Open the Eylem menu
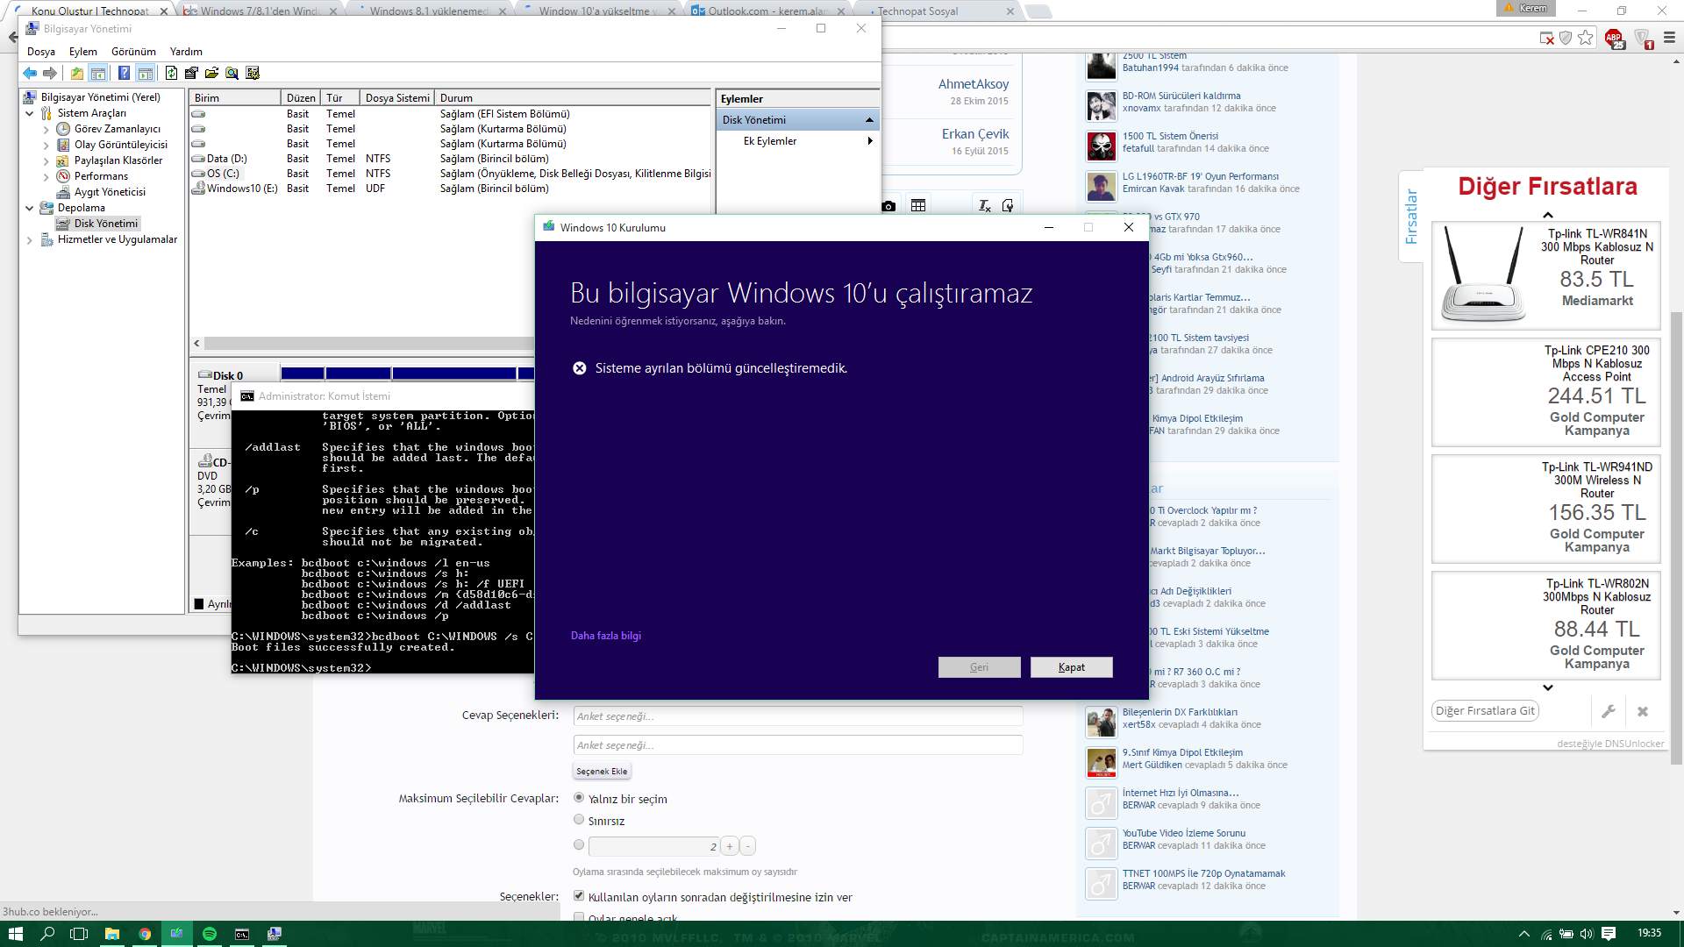This screenshot has height=947, width=1684. click(x=83, y=52)
